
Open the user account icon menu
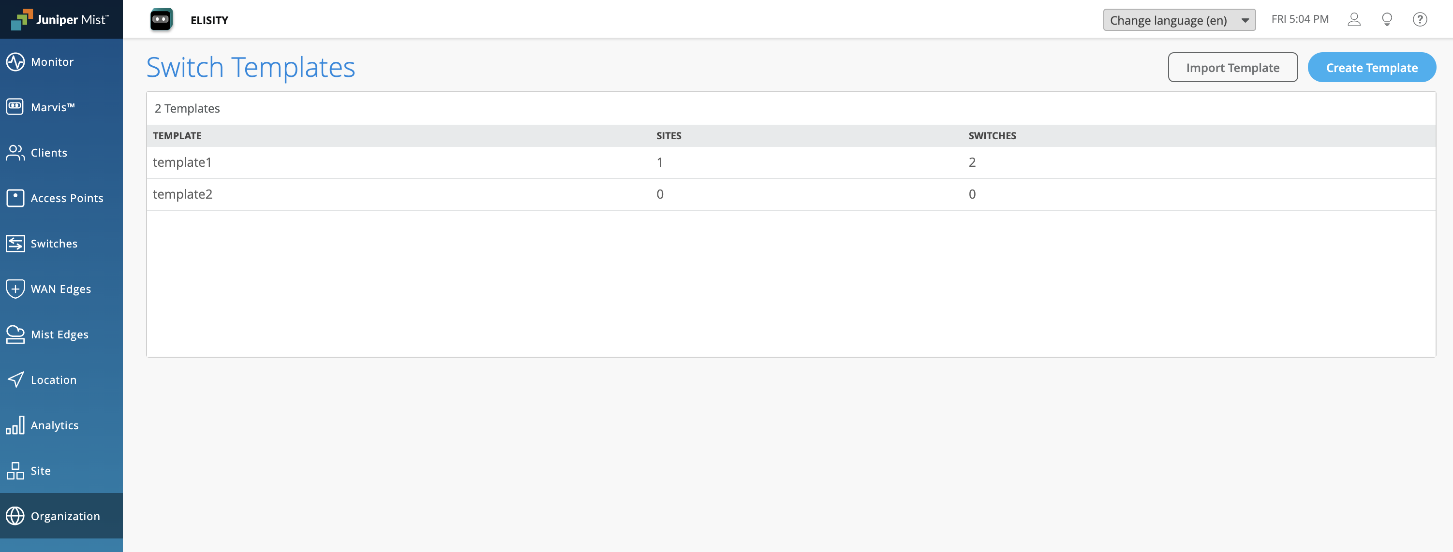(1353, 20)
